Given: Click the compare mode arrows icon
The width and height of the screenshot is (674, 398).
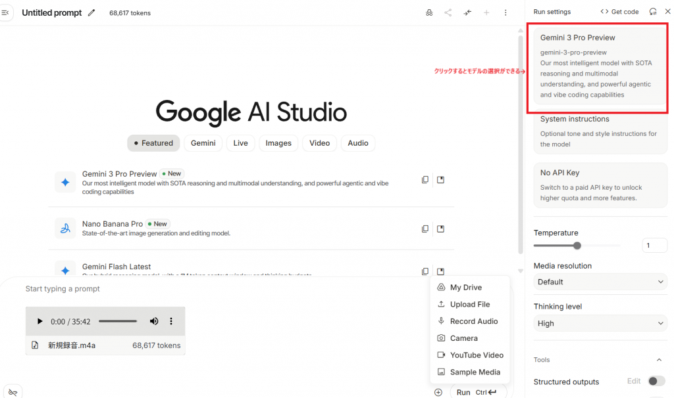Looking at the screenshot, I should (467, 12).
